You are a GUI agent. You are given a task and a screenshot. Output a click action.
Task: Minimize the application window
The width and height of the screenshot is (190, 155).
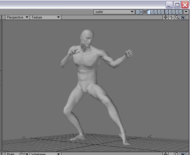pos(169,5)
